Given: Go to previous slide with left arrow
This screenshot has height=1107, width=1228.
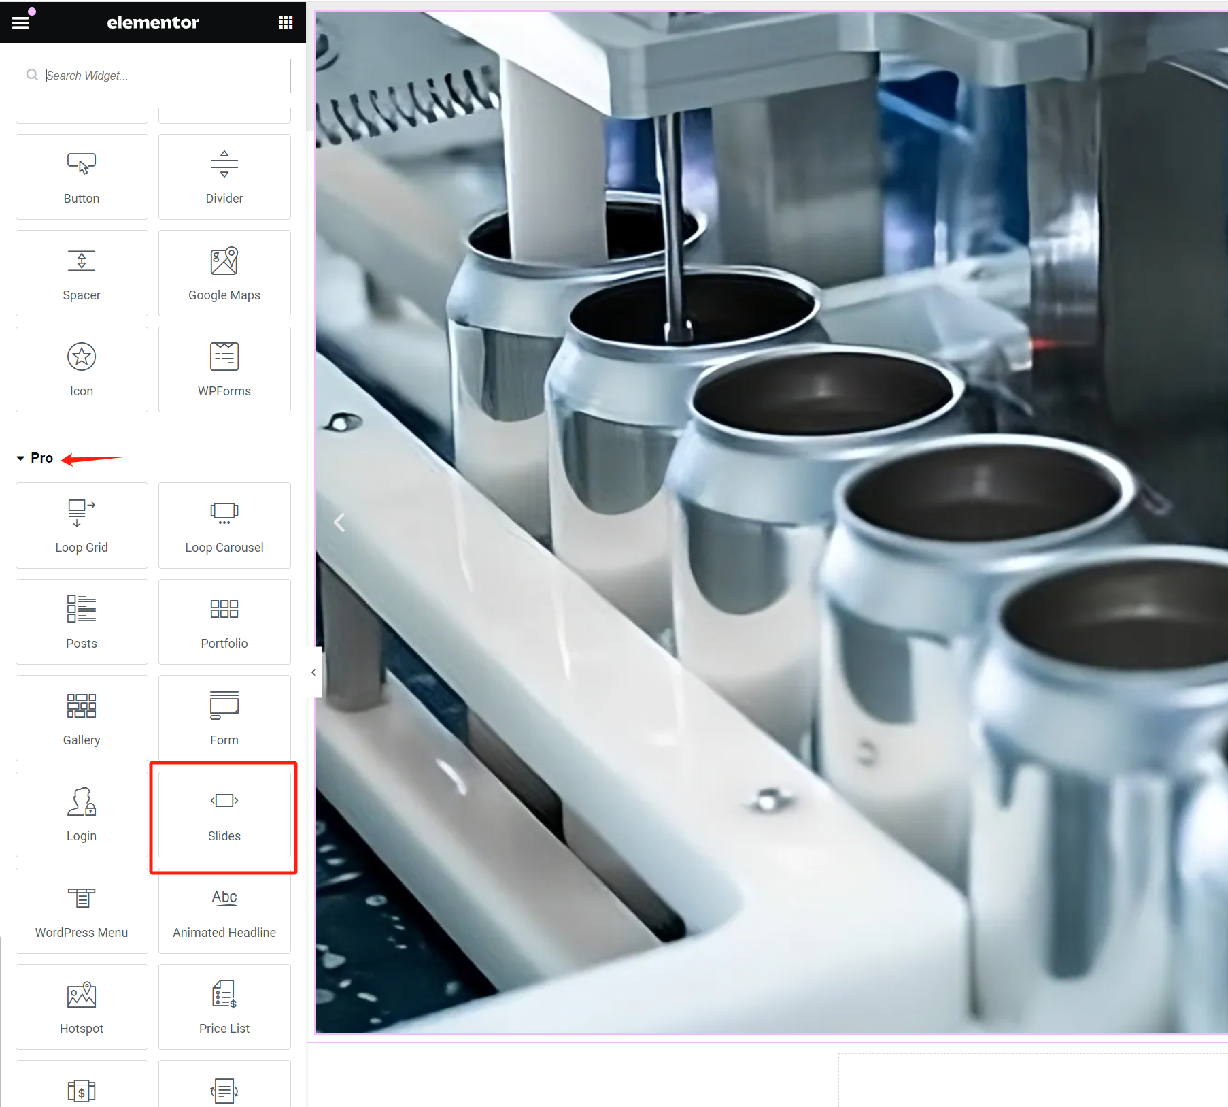Looking at the screenshot, I should 339,523.
